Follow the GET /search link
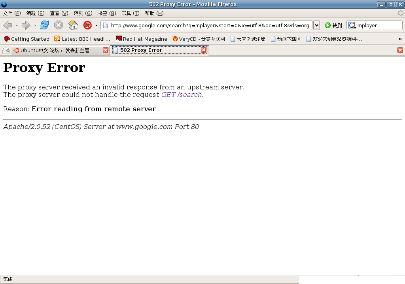This screenshot has width=405, height=284. (182, 95)
